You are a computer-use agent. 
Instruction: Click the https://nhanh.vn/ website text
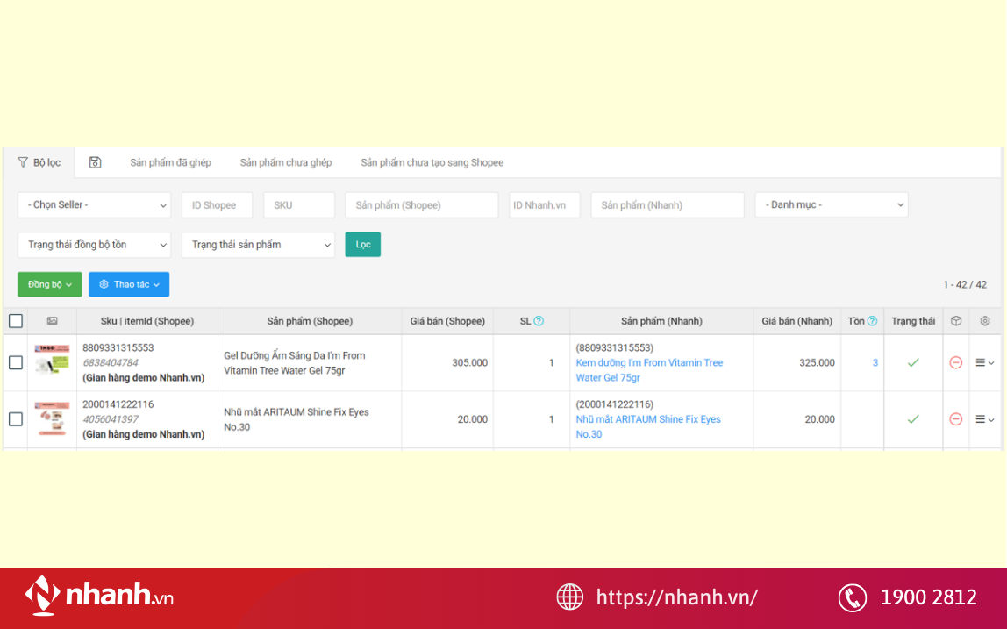click(677, 597)
